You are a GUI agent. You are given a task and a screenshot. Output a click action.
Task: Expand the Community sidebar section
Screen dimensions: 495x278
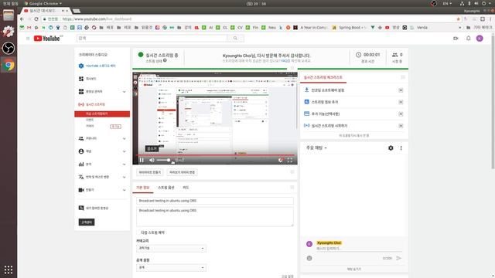pos(124,139)
